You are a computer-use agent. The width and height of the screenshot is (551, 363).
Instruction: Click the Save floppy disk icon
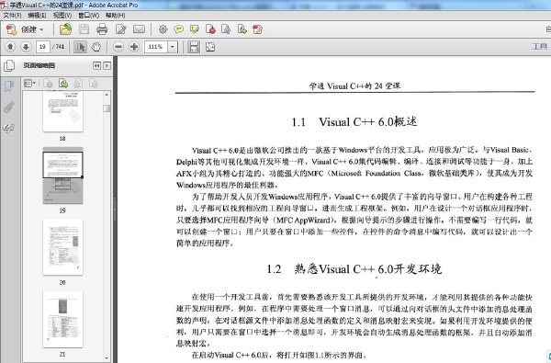(x=84, y=29)
